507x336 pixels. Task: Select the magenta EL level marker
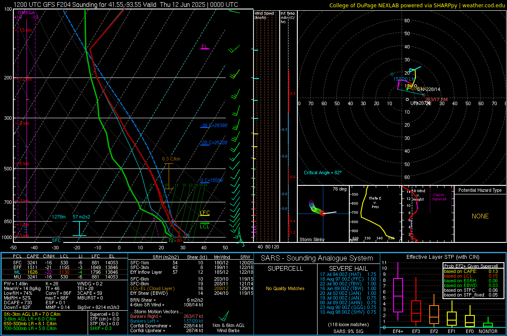205,47
